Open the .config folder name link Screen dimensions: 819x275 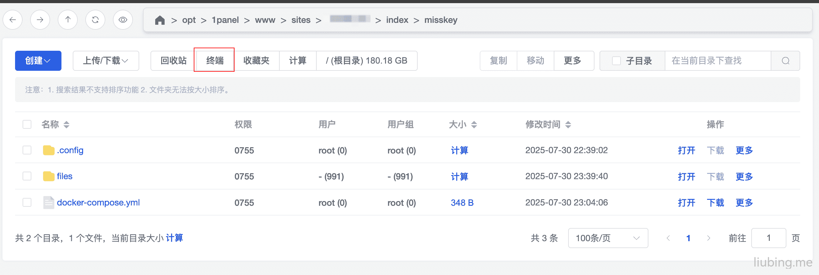70,150
